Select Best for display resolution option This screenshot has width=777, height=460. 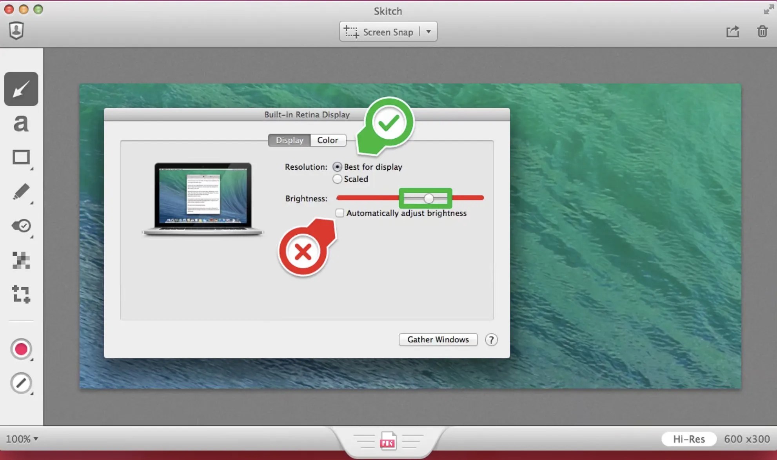coord(337,167)
